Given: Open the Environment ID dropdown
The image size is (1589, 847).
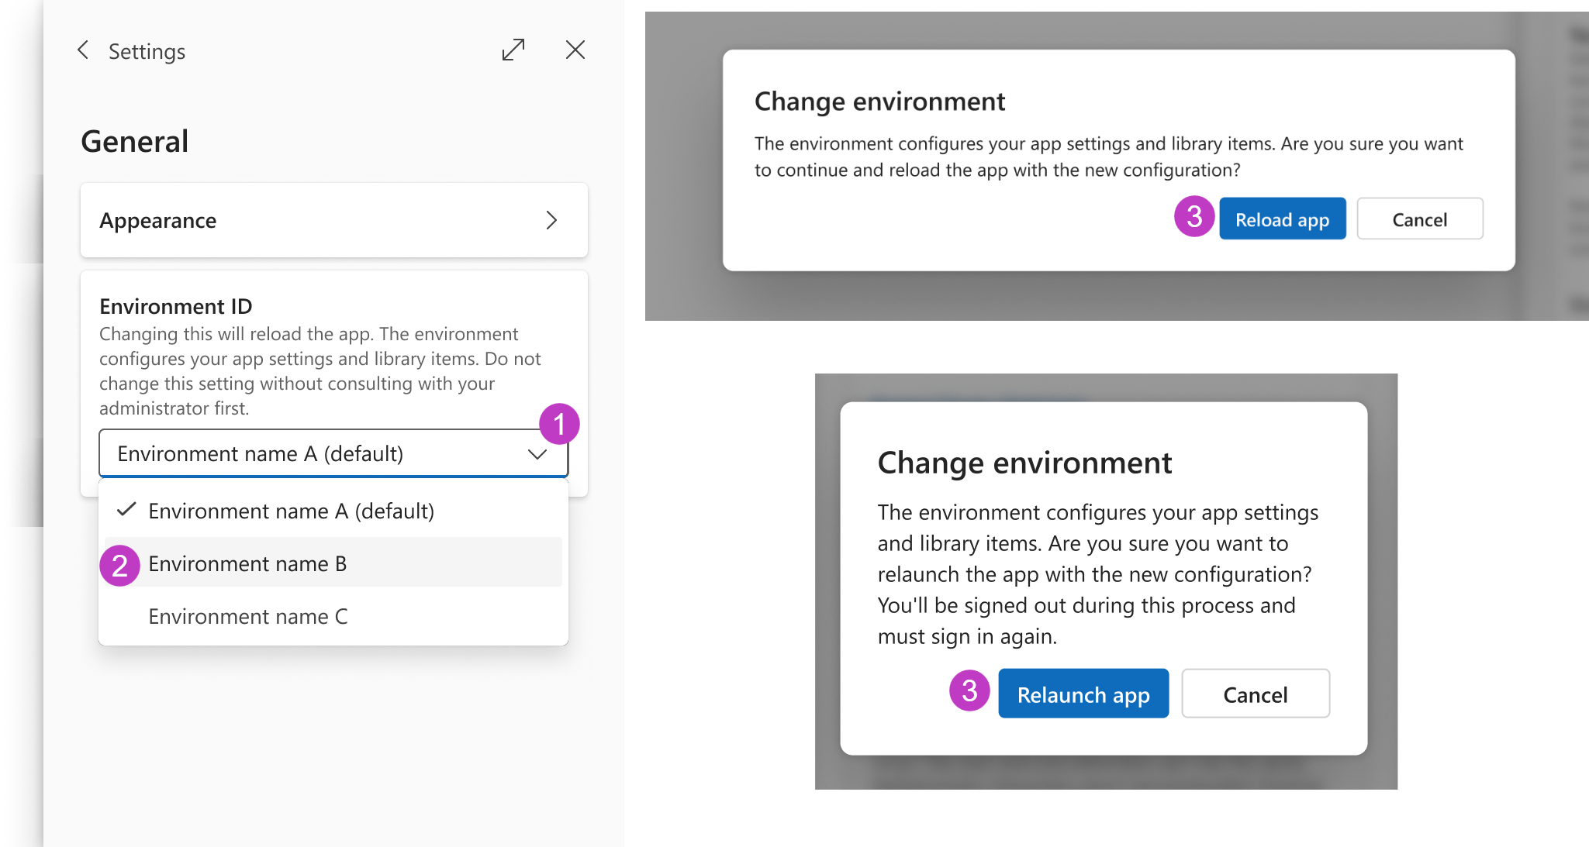Looking at the screenshot, I should [x=333, y=453].
